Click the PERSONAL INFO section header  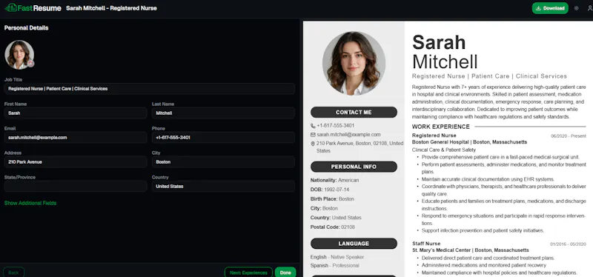coord(354,167)
